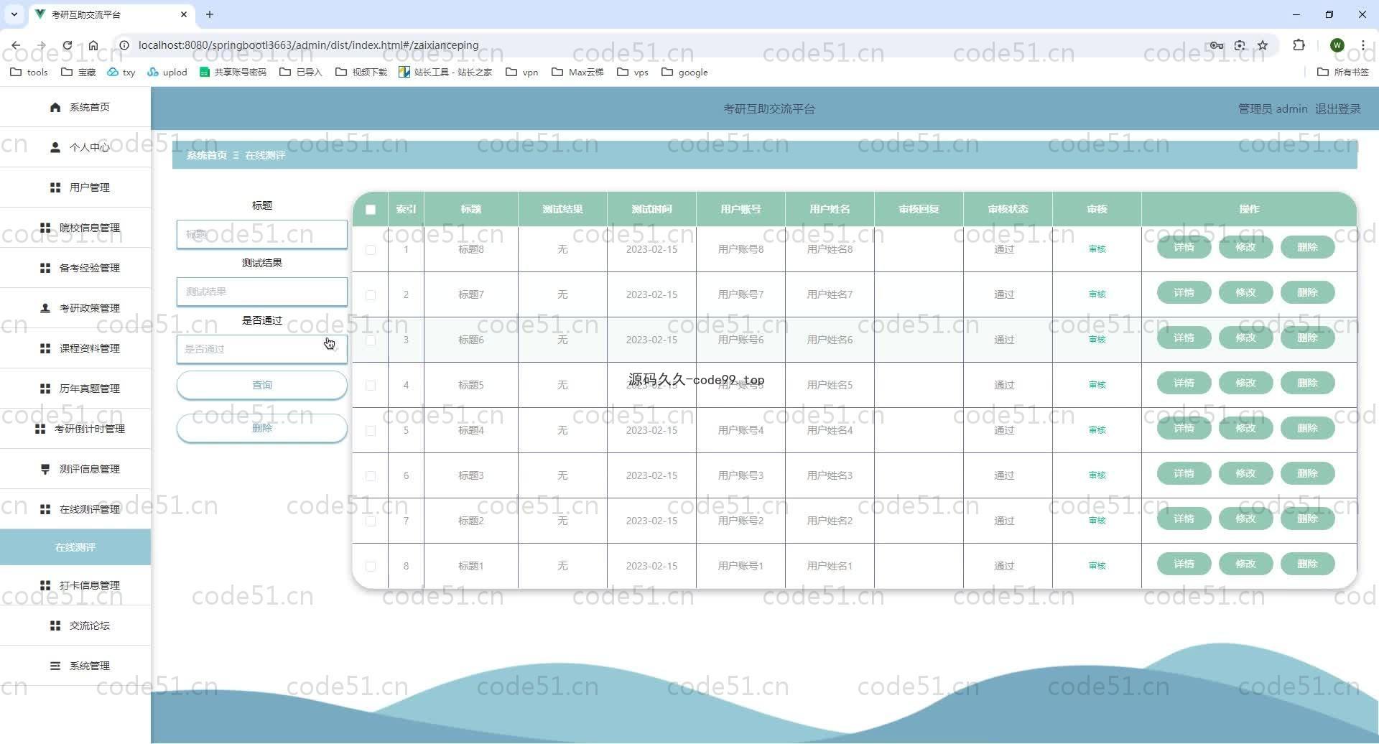This screenshot has width=1379, height=744.
Task: Click the 删除 button under the filters
Action: pos(262,428)
